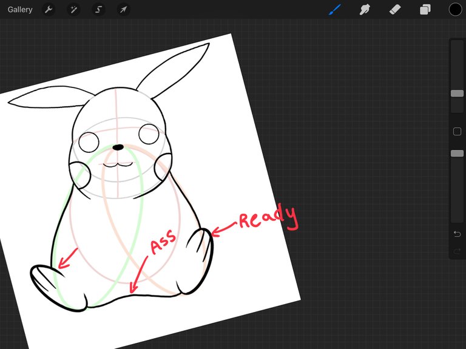Open the Layers panel
Image resolution: width=466 pixels, height=349 pixels.
tap(425, 10)
